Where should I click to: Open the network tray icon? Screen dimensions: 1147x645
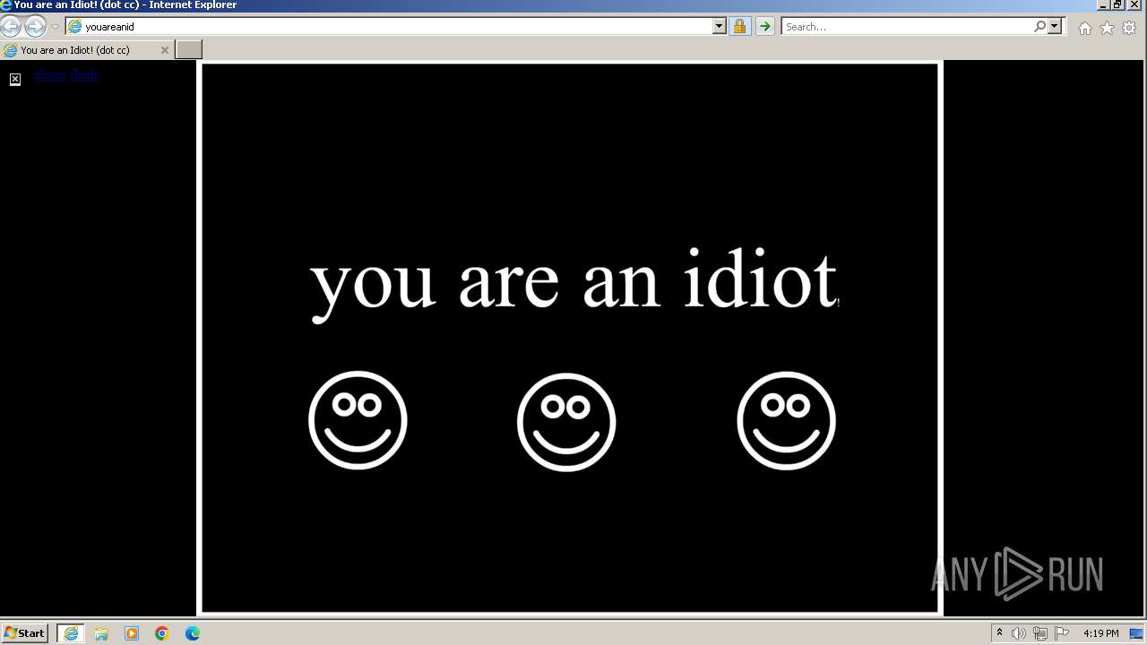click(1040, 633)
